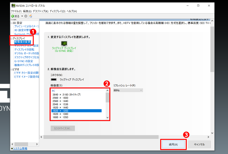
Task: Open デスクトップのサイズと位置 tree item
Action: click(26, 57)
